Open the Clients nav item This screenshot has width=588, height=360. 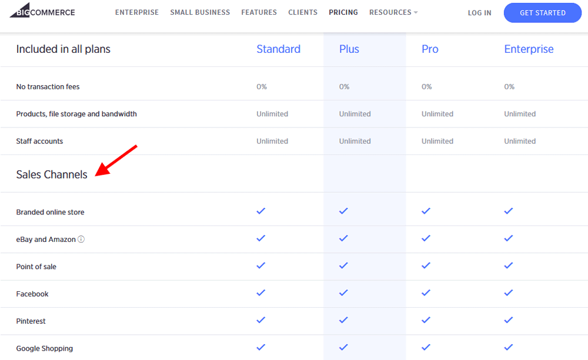303,12
